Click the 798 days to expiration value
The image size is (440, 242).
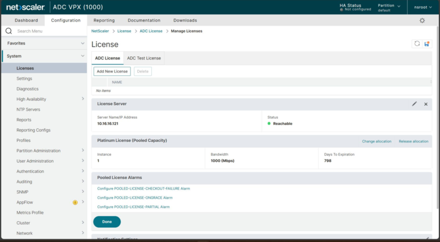(328, 161)
